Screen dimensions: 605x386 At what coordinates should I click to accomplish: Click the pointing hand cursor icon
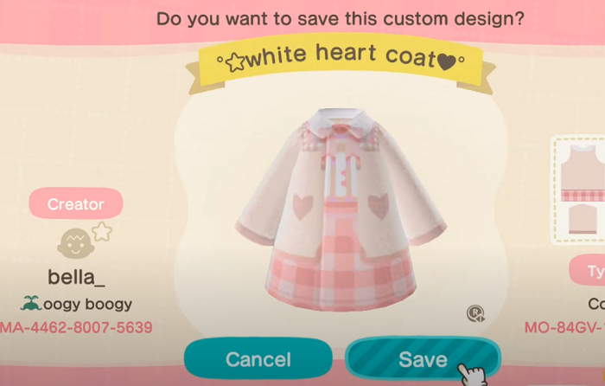coord(473,375)
